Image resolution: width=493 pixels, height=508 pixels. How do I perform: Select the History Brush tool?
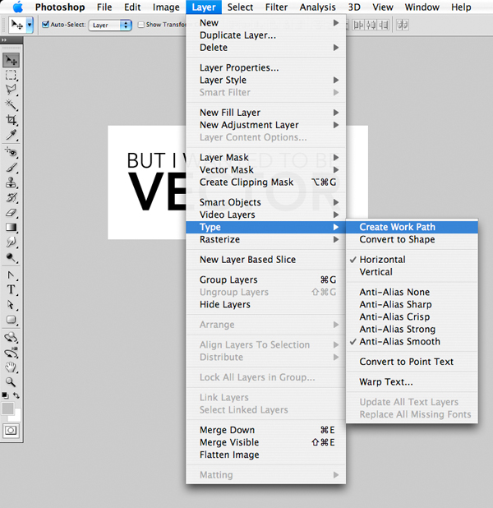11,197
